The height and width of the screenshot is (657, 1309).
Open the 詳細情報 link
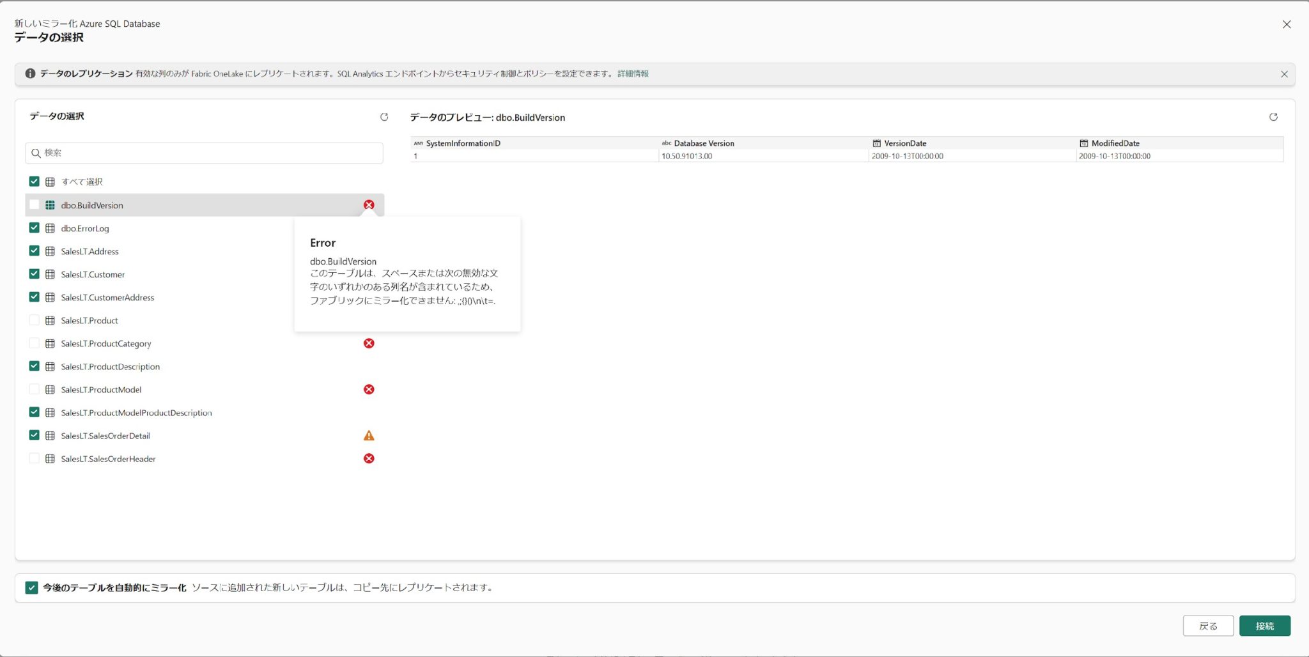coord(633,74)
